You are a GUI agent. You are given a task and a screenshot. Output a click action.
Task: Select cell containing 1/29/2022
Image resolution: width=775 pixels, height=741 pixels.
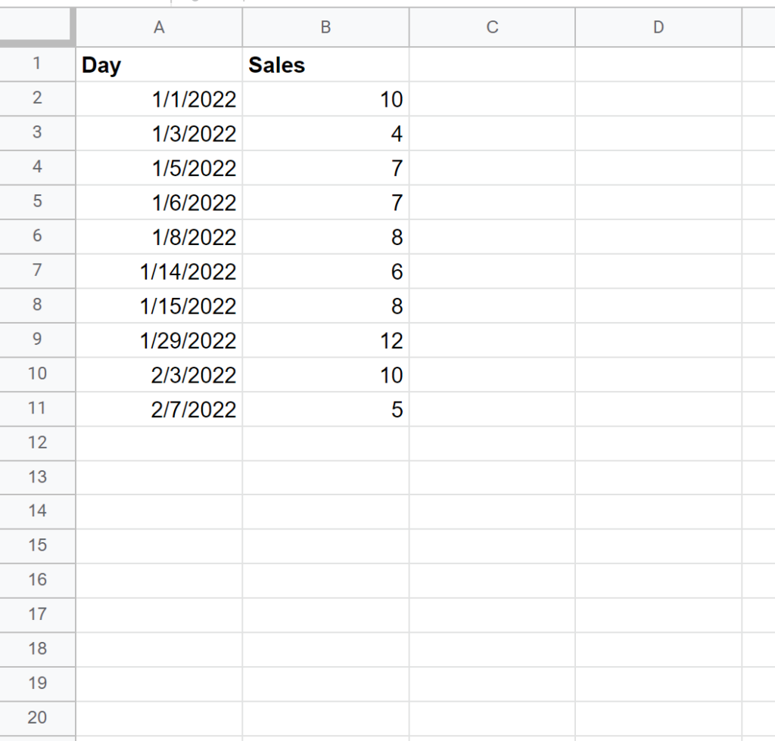click(x=159, y=340)
